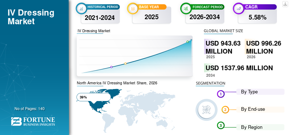Click the base year value 2025
290x135 pixels.
[x=152, y=17]
